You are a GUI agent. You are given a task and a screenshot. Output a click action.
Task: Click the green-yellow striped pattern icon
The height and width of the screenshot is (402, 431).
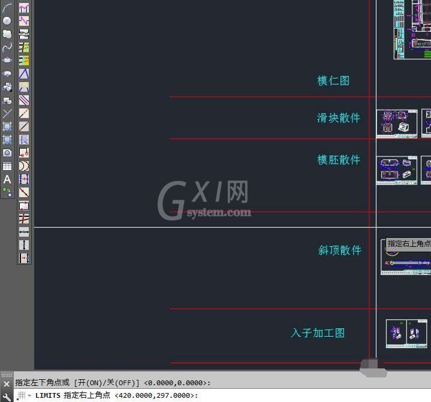[x=24, y=61]
